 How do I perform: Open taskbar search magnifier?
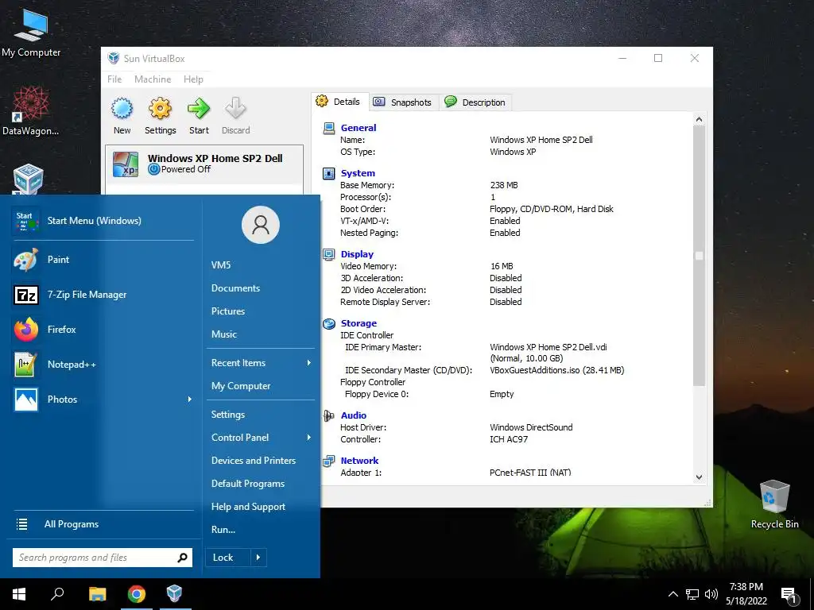[57, 594]
